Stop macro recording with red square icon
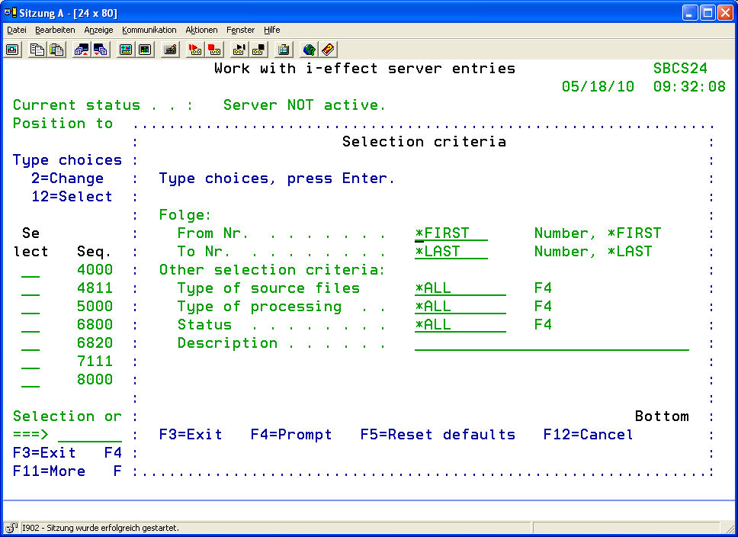Viewport: 738px width, 537px height. click(x=215, y=50)
